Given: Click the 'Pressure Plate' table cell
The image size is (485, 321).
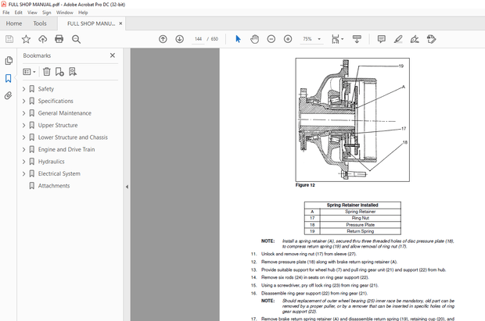Looking at the screenshot, I should (361, 225).
